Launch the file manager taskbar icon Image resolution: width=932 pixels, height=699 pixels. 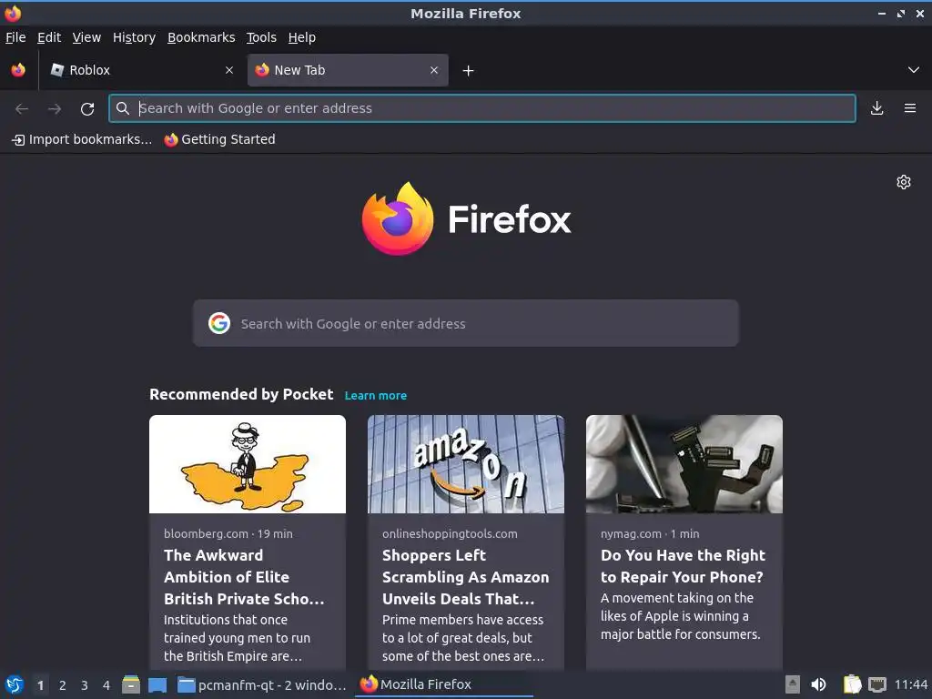tap(131, 684)
